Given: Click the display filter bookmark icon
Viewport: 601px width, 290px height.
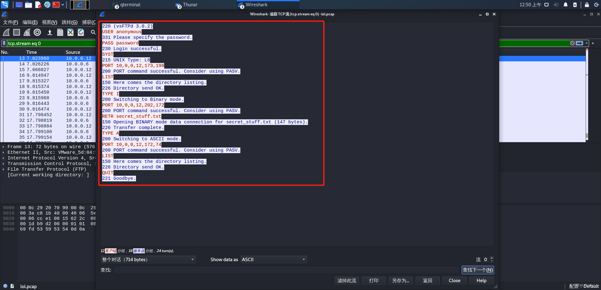Looking at the screenshot, I should click(4, 43).
